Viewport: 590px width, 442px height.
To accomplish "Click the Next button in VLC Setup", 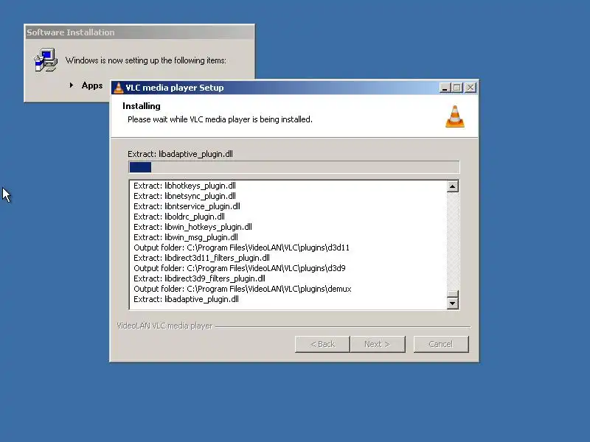I will pos(378,344).
